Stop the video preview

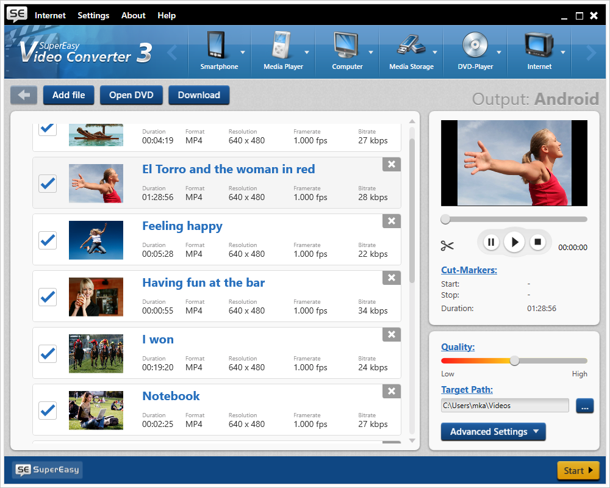(x=537, y=242)
